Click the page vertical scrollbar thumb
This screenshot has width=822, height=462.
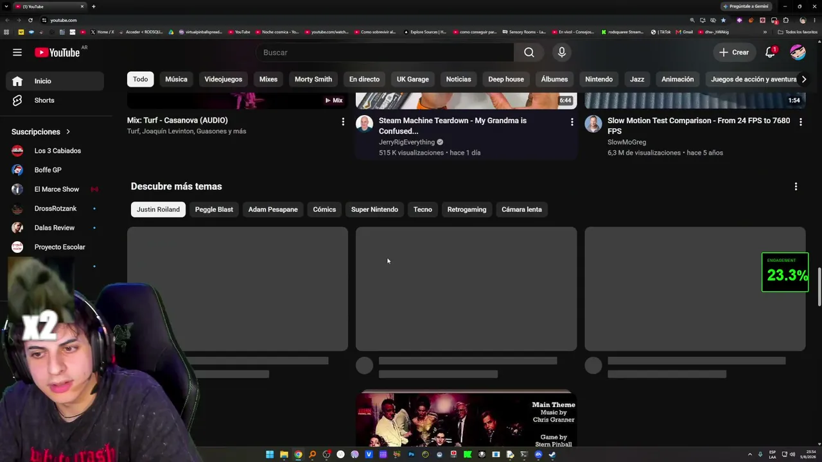point(819,287)
